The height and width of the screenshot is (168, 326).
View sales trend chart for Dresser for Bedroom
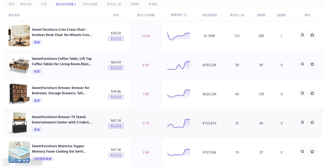tap(179, 94)
